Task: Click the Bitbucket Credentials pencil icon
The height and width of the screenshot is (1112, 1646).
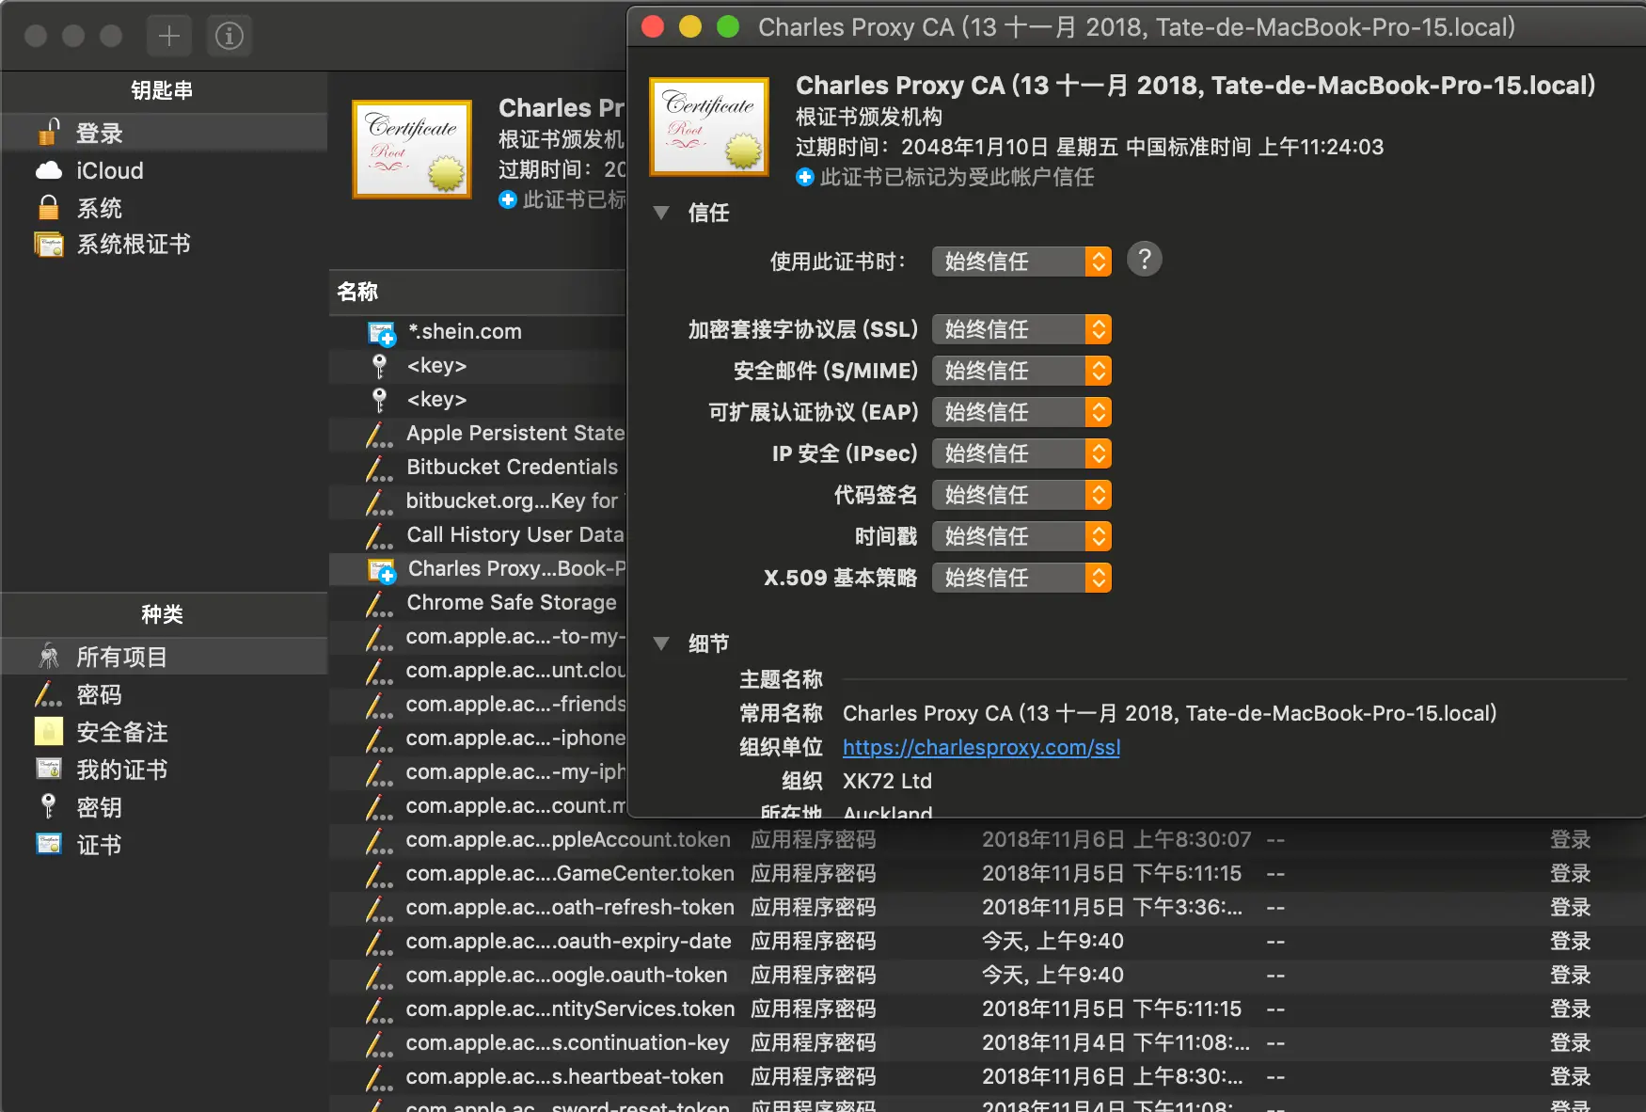Action: [x=379, y=468]
